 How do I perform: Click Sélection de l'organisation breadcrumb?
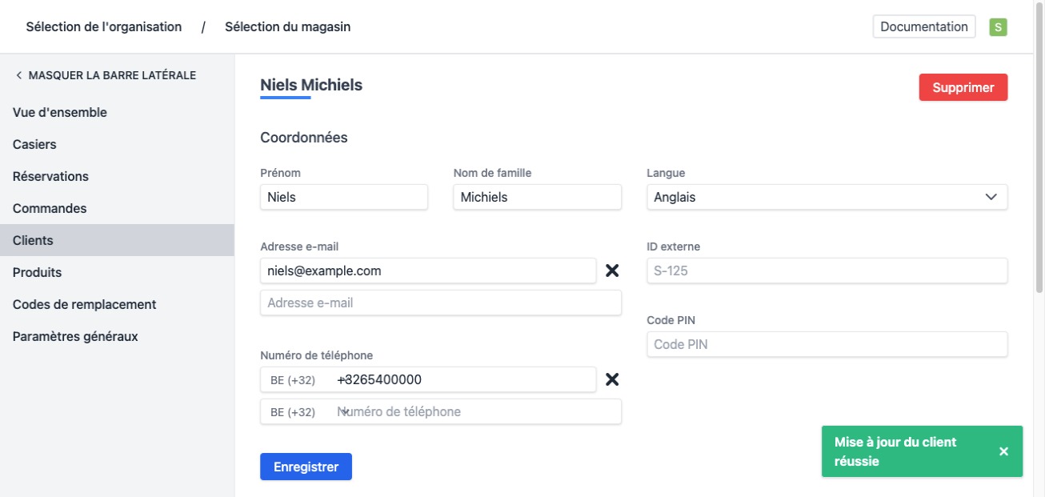[x=104, y=27]
